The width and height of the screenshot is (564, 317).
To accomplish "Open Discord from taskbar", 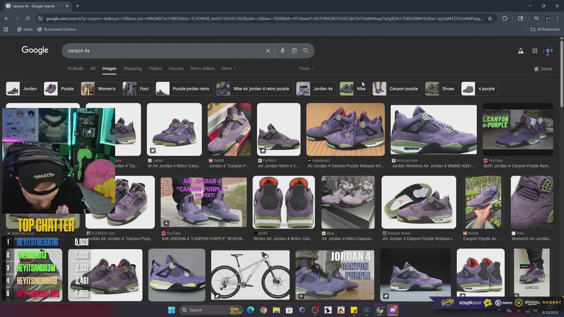I will 393,310.
